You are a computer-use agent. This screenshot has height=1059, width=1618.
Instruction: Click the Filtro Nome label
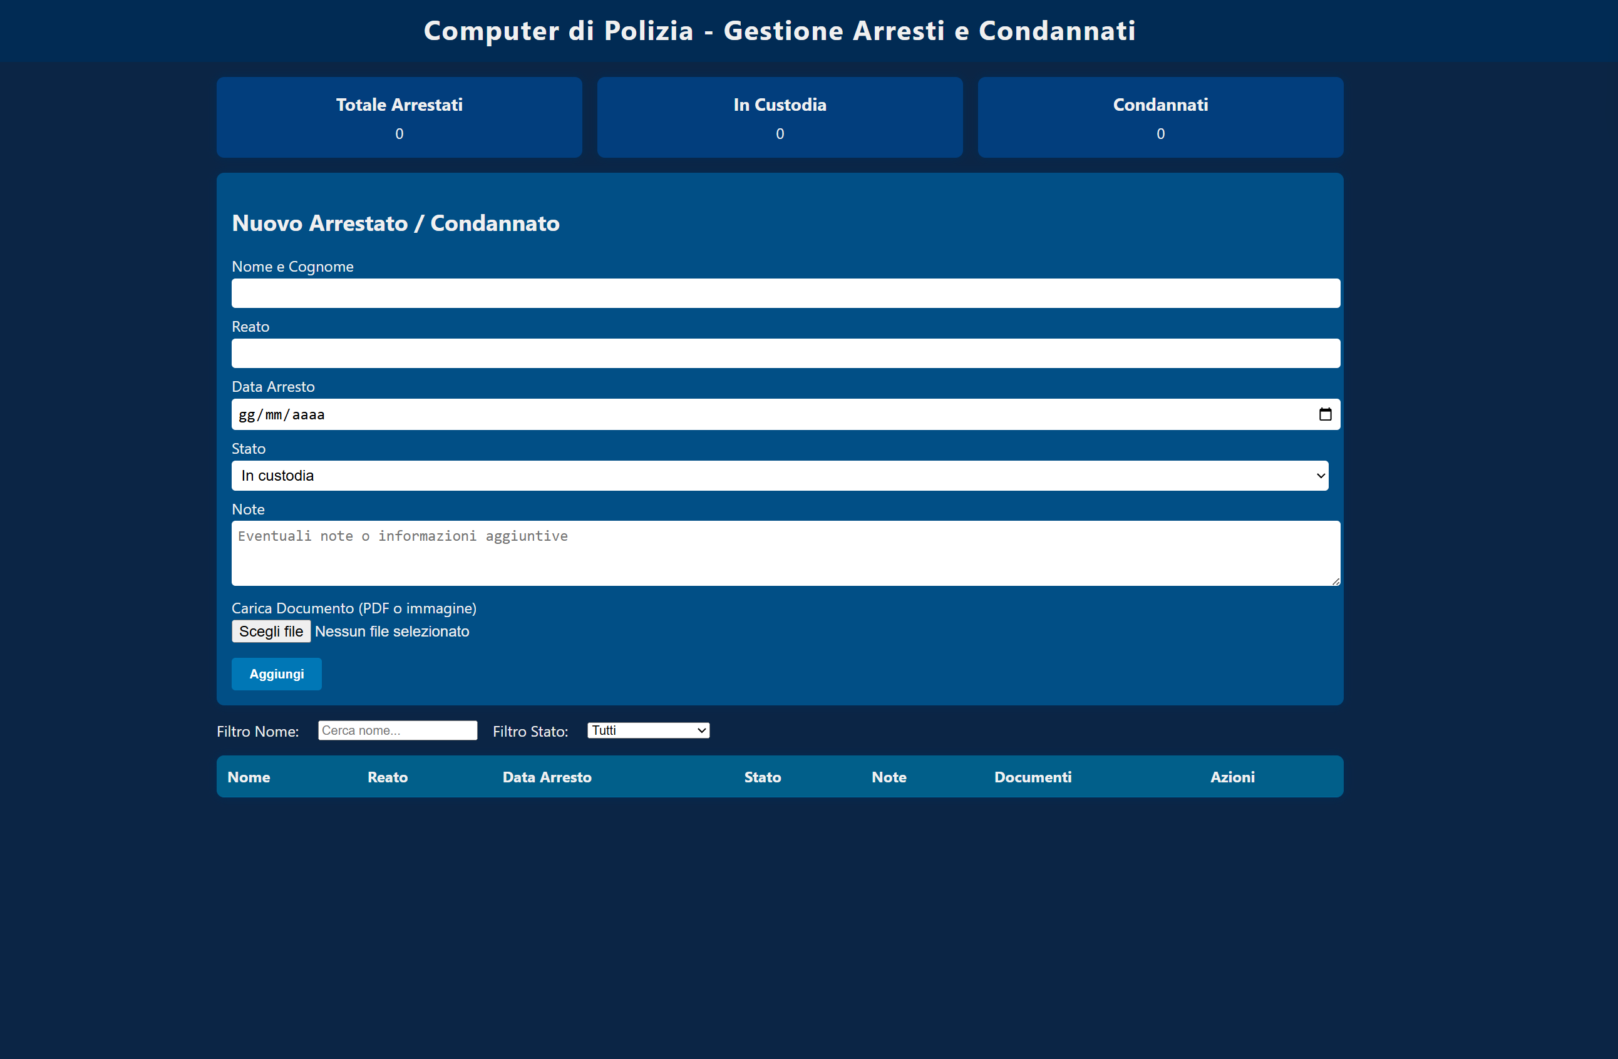pos(257,732)
